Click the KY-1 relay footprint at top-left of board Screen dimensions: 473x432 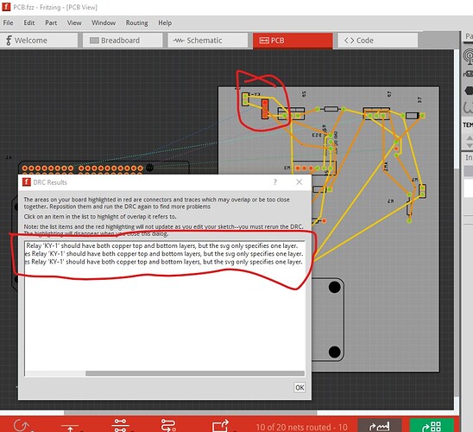click(245, 99)
